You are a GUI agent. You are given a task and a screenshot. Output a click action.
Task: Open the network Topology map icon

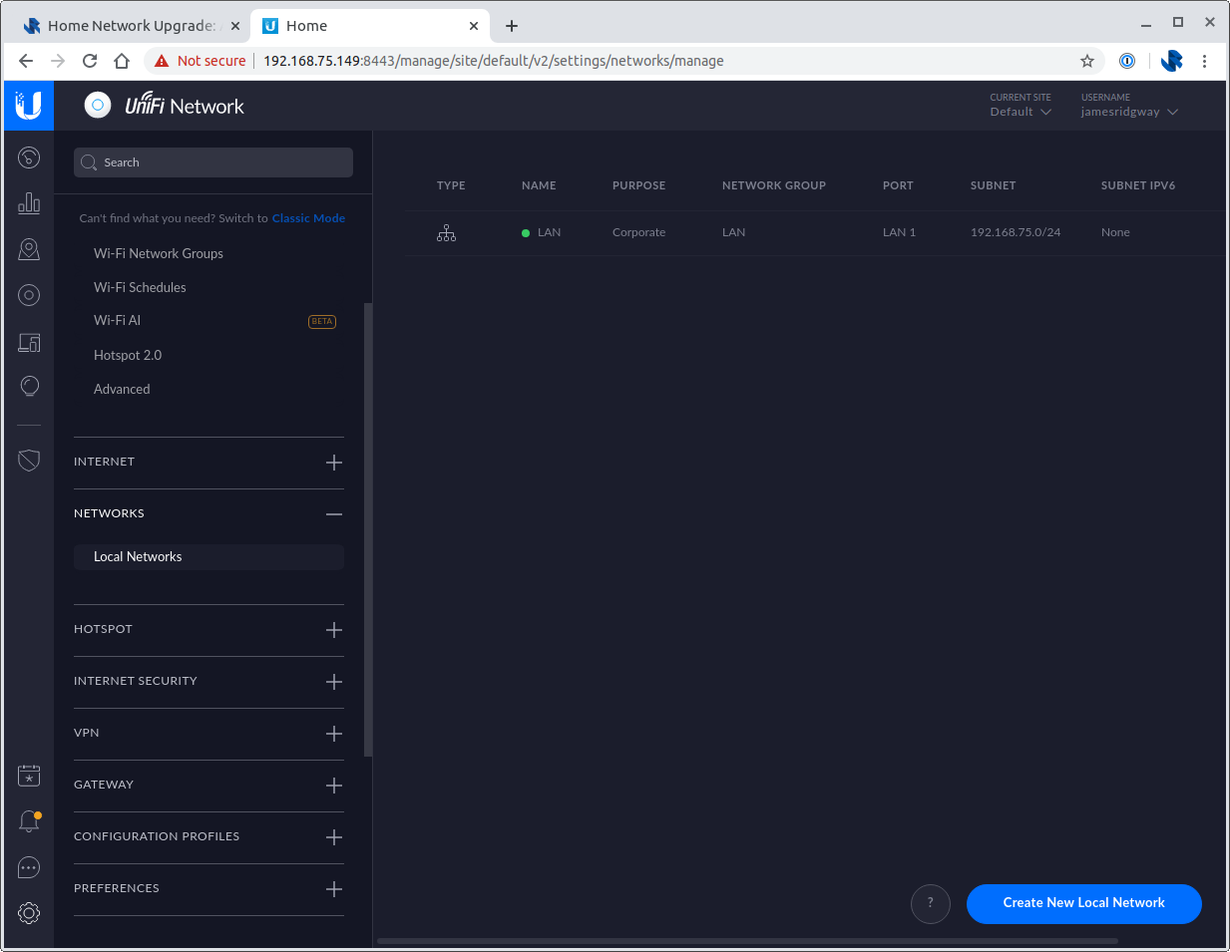[x=28, y=248]
